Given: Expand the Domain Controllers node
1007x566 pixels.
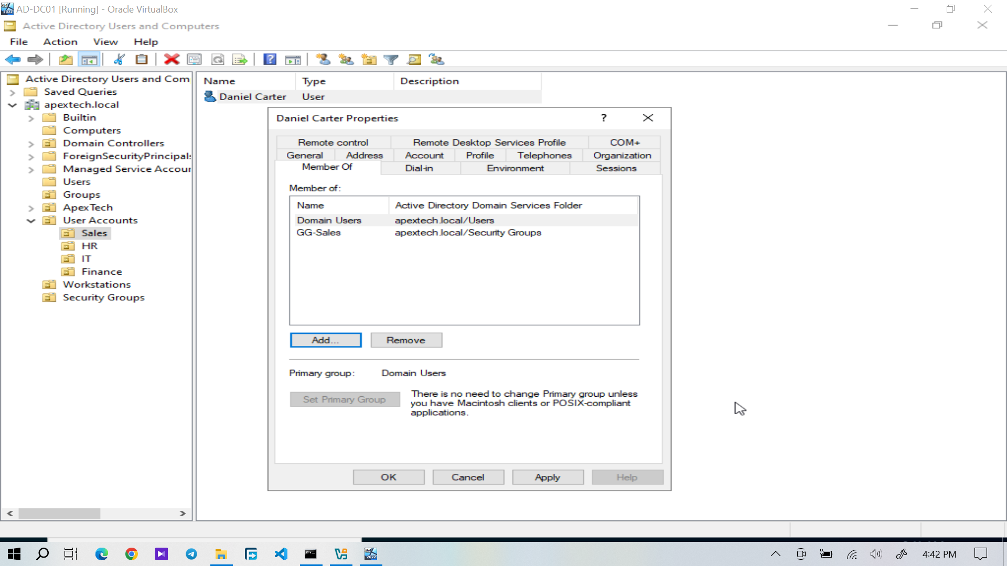Looking at the screenshot, I should pyautogui.click(x=31, y=144).
